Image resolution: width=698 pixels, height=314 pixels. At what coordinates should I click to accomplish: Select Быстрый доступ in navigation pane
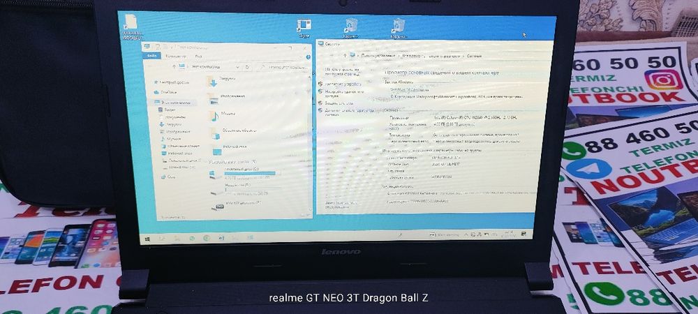(x=172, y=82)
